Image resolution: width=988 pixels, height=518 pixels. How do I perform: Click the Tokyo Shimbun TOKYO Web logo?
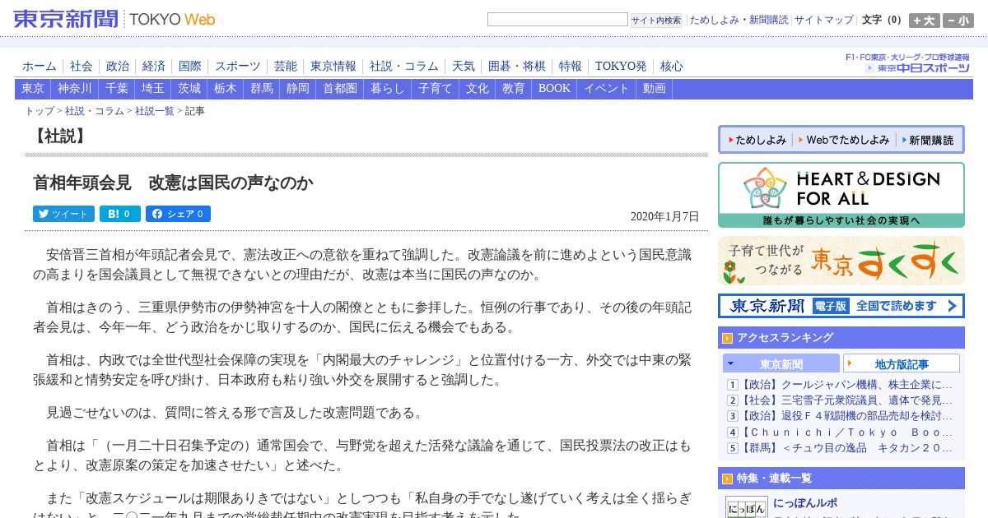114,19
